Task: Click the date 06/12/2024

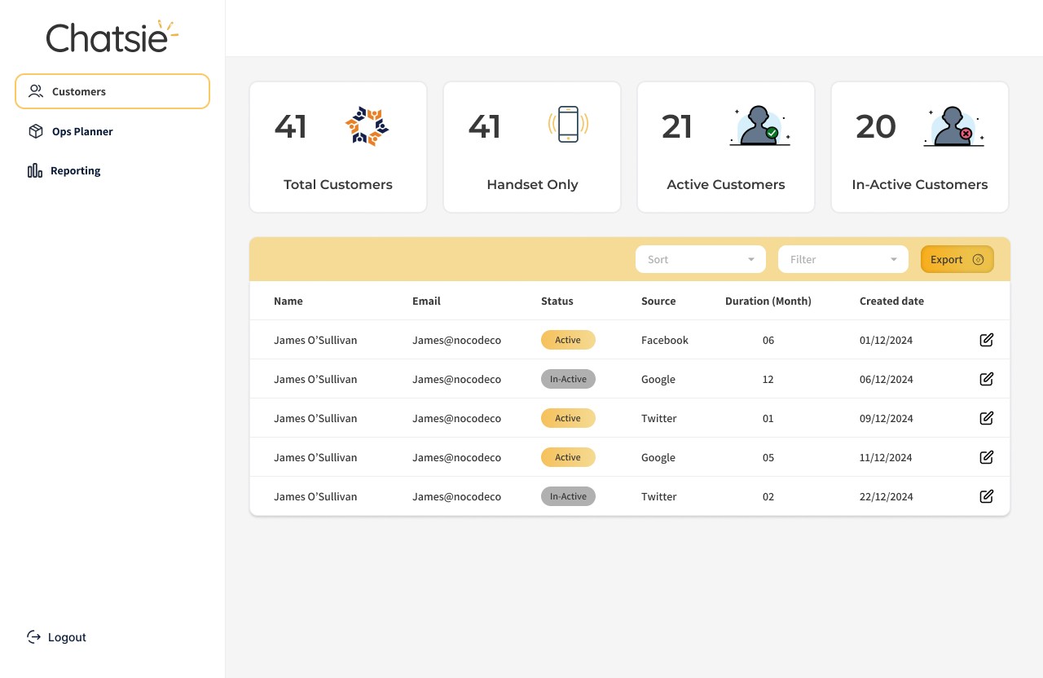Action: tap(887, 379)
